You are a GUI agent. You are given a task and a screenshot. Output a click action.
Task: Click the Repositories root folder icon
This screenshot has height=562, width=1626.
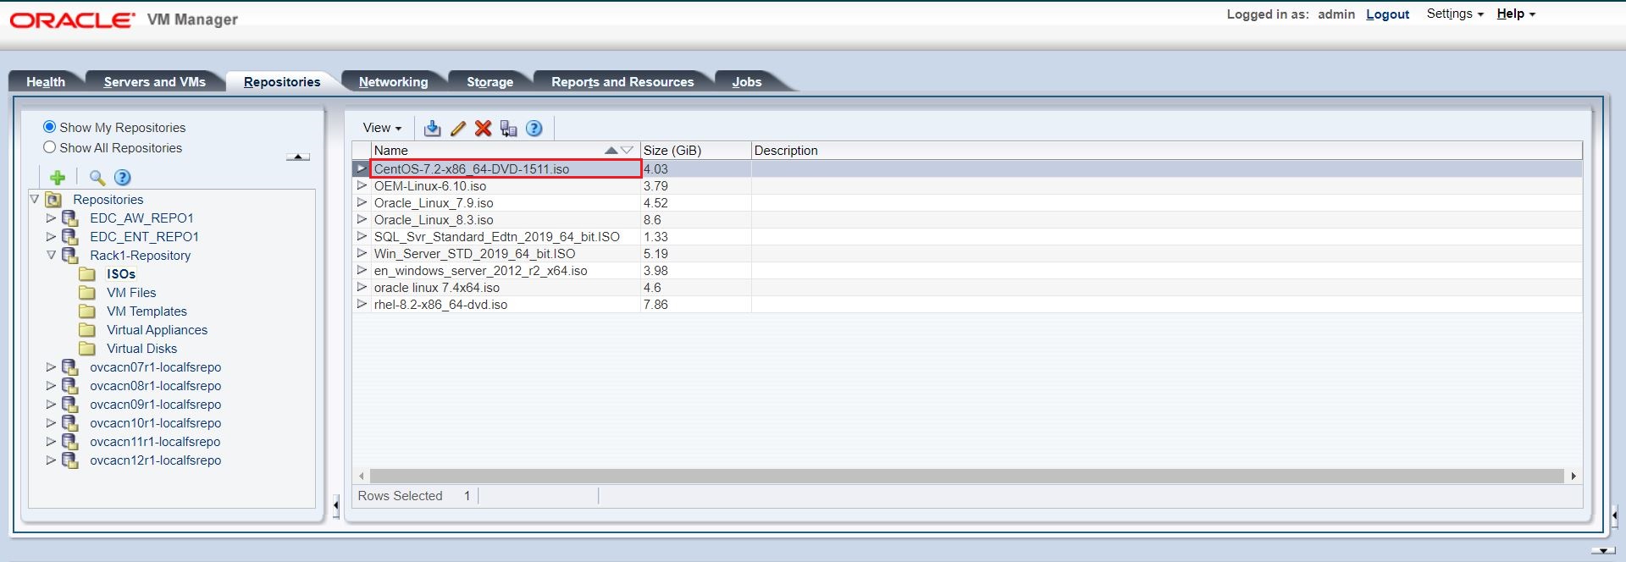(53, 200)
